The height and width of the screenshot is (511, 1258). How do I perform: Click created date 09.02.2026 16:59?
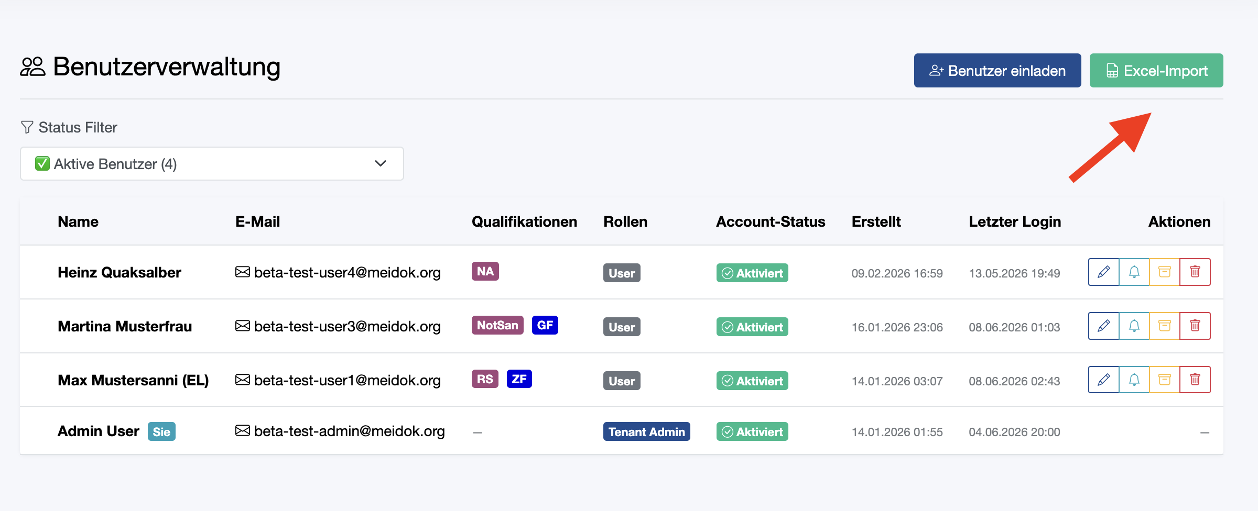897,273
